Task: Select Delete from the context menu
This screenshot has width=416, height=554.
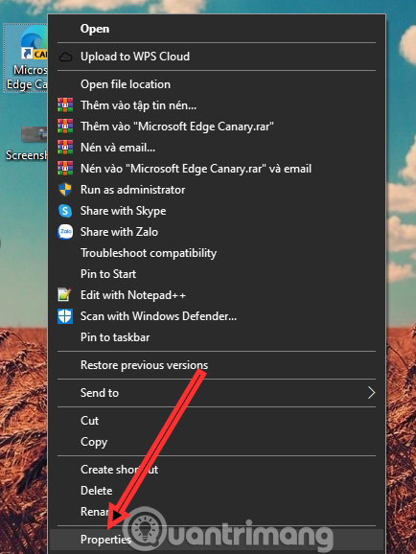Action: 217,491
